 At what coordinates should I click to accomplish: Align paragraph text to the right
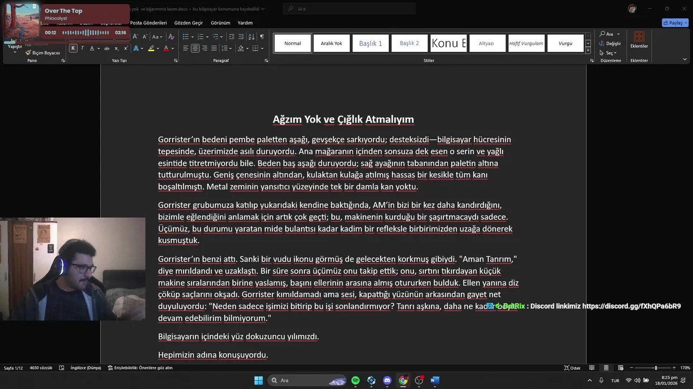(205, 48)
